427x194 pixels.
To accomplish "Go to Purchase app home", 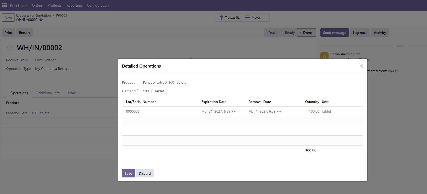I will 18,6.
